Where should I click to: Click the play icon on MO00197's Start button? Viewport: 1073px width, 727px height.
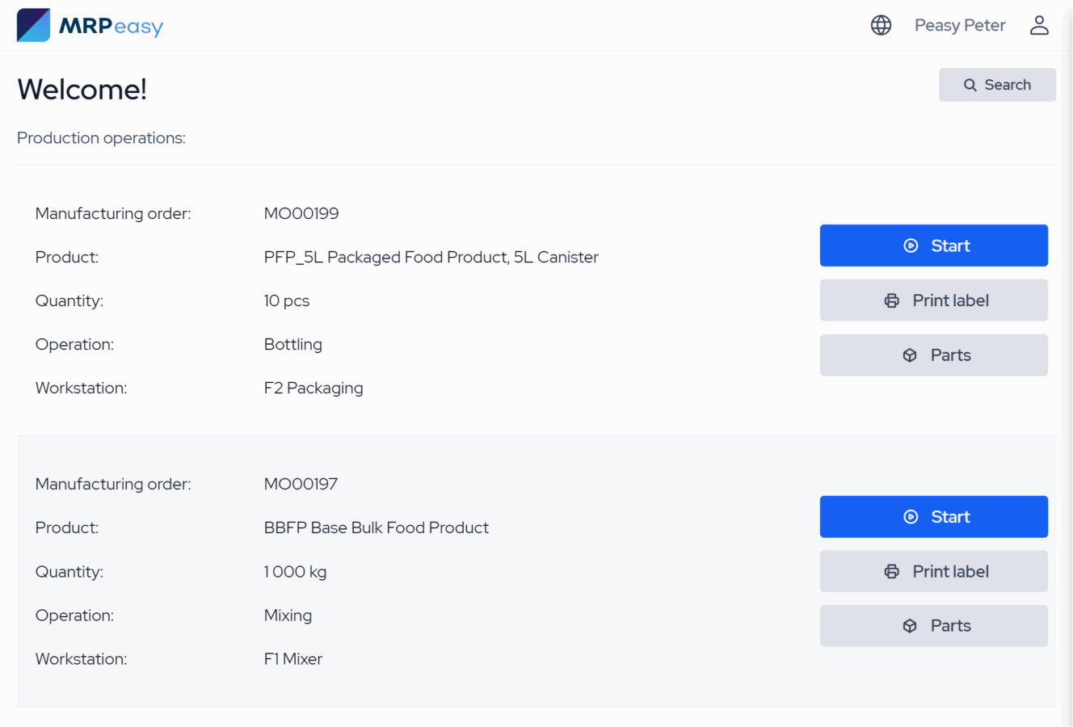911,516
